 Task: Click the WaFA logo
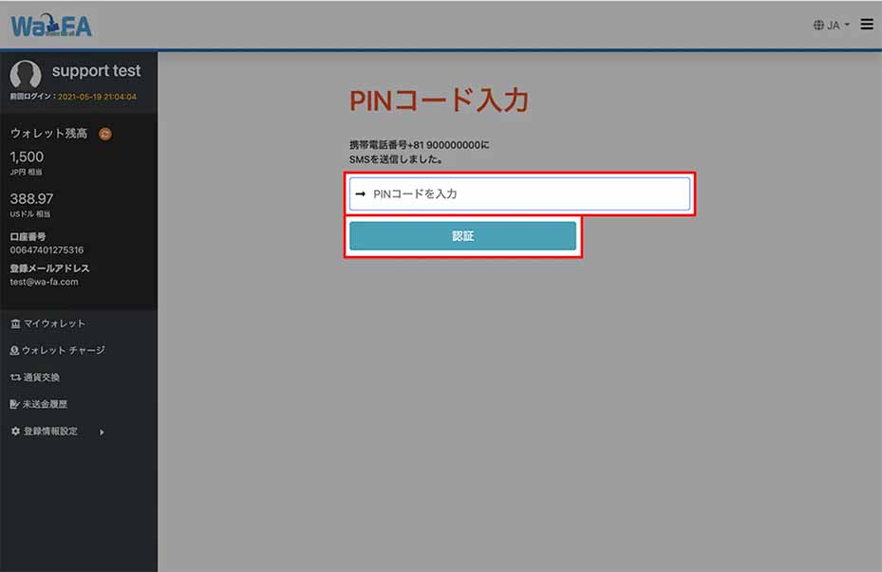(51, 26)
